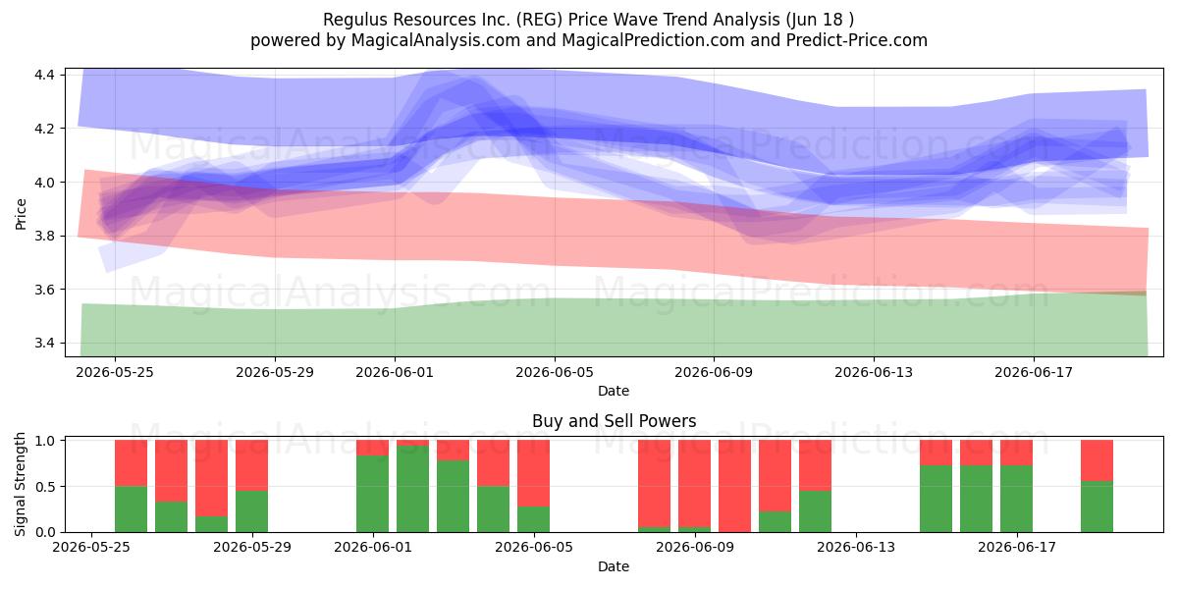The width and height of the screenshot is (1178, 589).
Task: Click red segment of the 2026-06-08 bar
Action: (654, 484)
